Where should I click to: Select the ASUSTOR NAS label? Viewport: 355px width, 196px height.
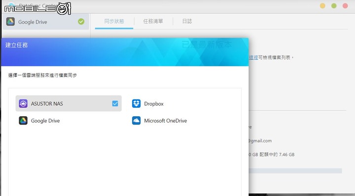[x=47, y=104]
